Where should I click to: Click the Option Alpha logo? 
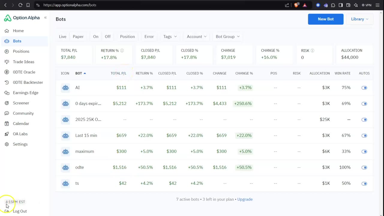22,18
